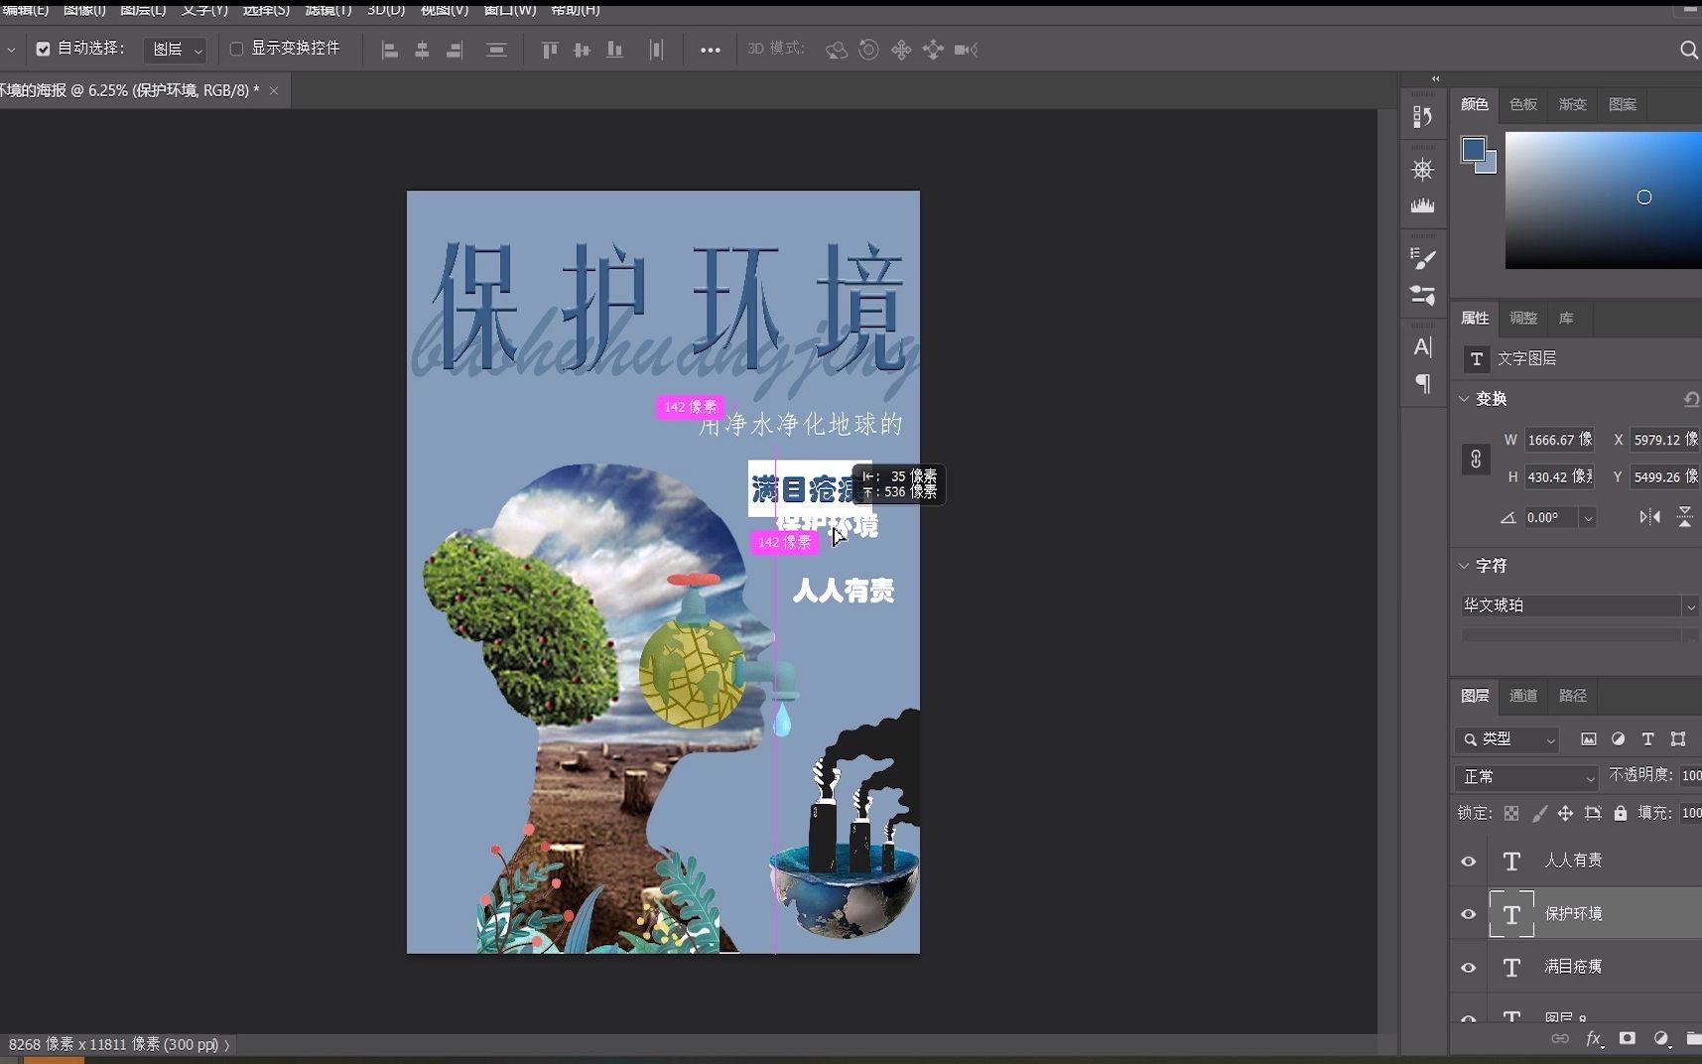Screen dimensions: 1702x1064
Task: Switch to the 调整 tab
Action: 1523,319
